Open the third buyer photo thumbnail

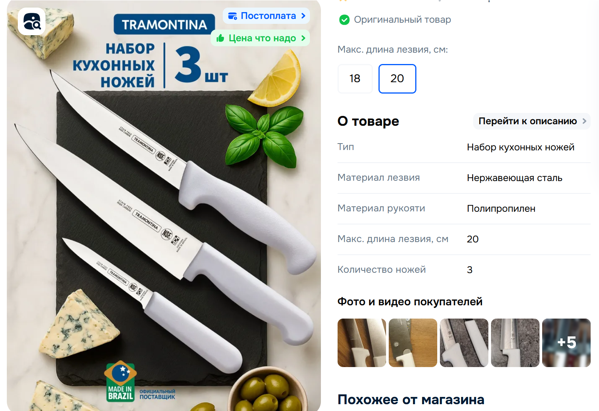(464, 343)
